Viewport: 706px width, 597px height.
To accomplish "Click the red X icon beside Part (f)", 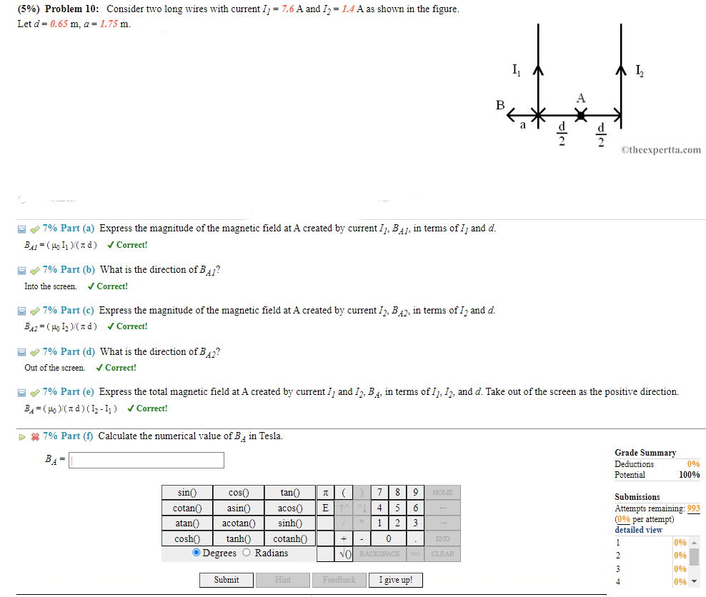I will [x=34, y=436].
